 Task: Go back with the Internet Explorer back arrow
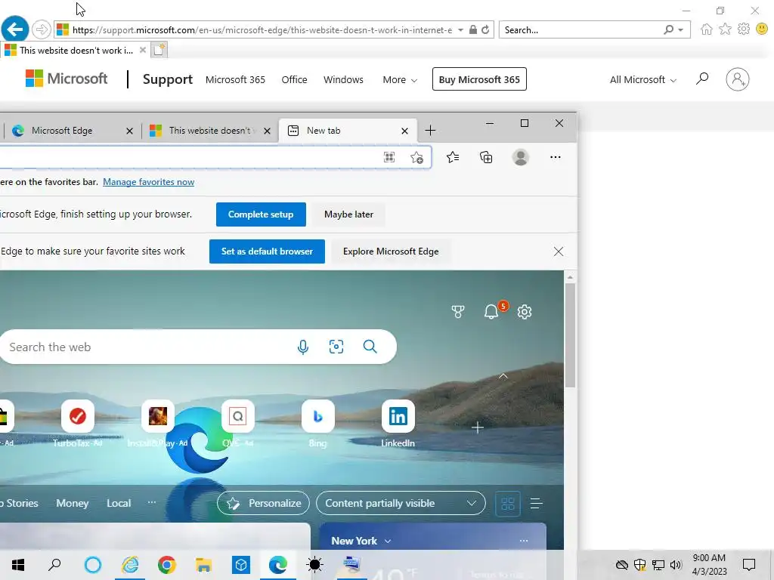15,29
